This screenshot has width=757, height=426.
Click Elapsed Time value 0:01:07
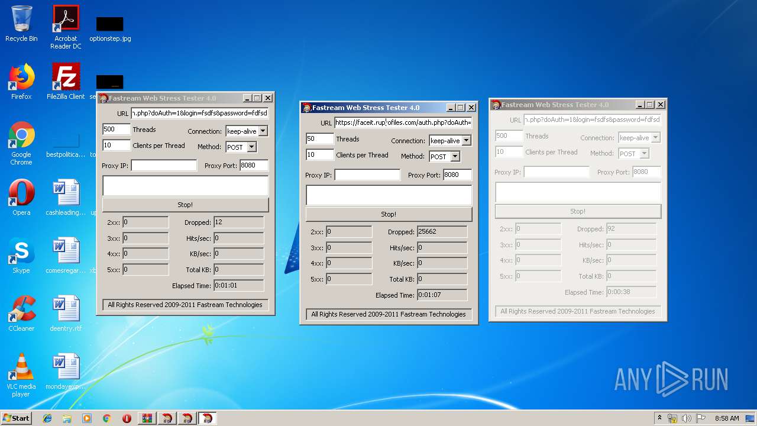pos(442,295)
